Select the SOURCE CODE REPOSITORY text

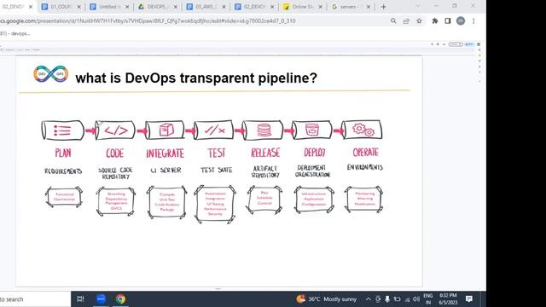pyautogui.click(x=115, y=173)
